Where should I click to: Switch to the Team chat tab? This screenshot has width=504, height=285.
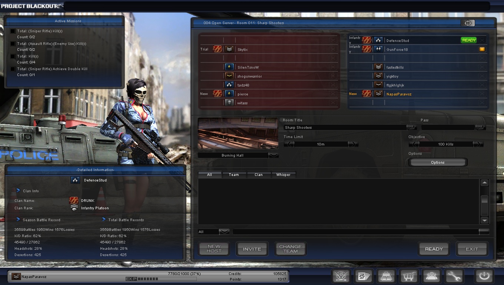tap(234, 174)
